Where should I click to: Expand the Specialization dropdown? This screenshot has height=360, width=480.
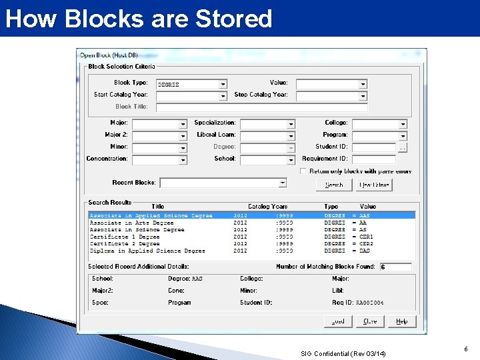[291, 124]
